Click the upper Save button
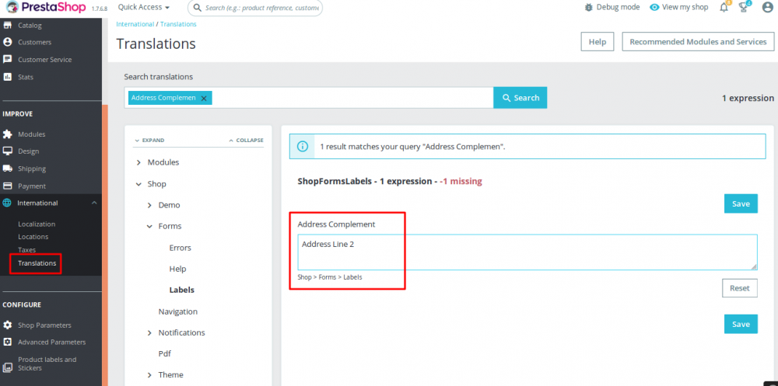Image resolution: width=778 pixels, height=386 pixels. point(741,203)
